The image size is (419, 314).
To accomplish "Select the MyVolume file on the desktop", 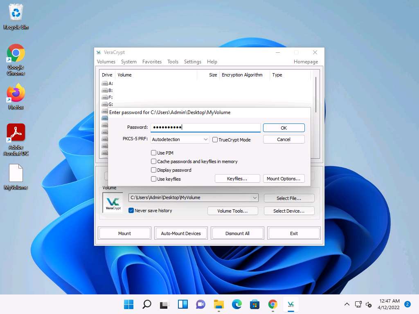I will click(16, 173).
